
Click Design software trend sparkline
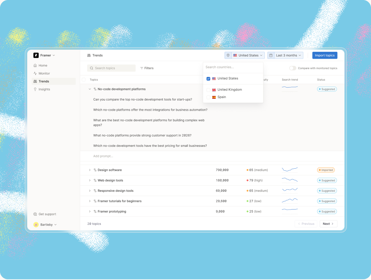click(x=290, y=170)
